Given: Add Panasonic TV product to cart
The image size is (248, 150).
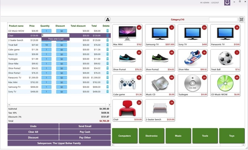Looking at the screenshot, I should coord(225,35).
